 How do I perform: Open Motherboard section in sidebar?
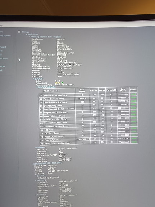3,47
